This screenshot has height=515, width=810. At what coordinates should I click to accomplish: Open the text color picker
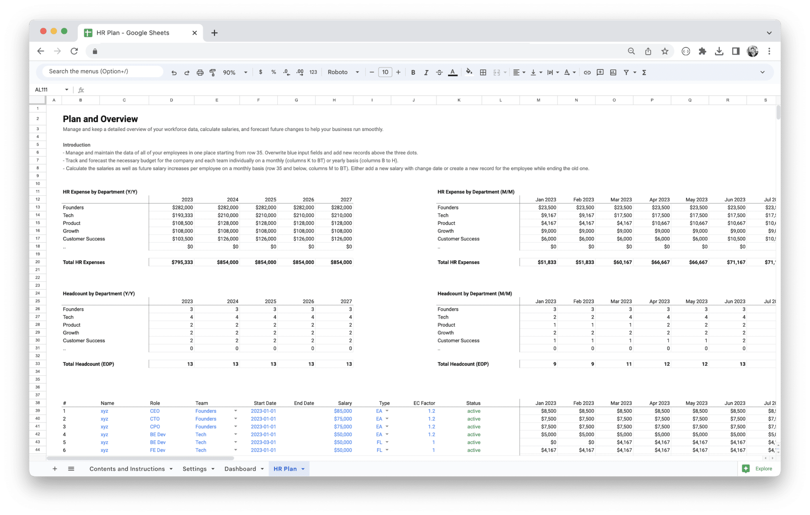452,72
